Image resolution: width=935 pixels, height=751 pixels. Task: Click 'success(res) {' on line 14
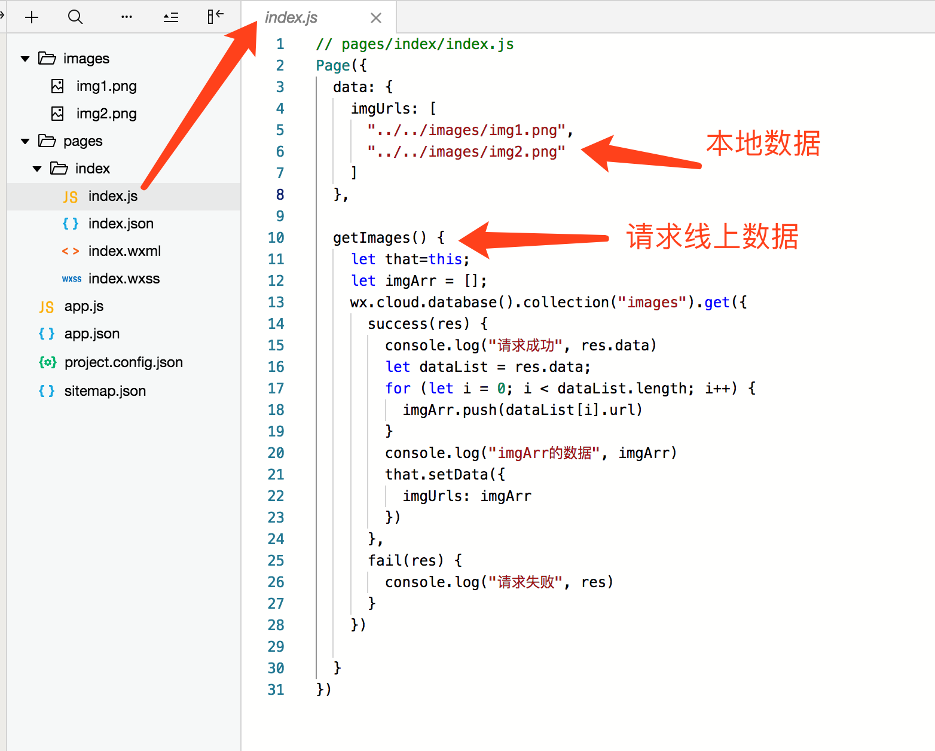click(428, 324)
